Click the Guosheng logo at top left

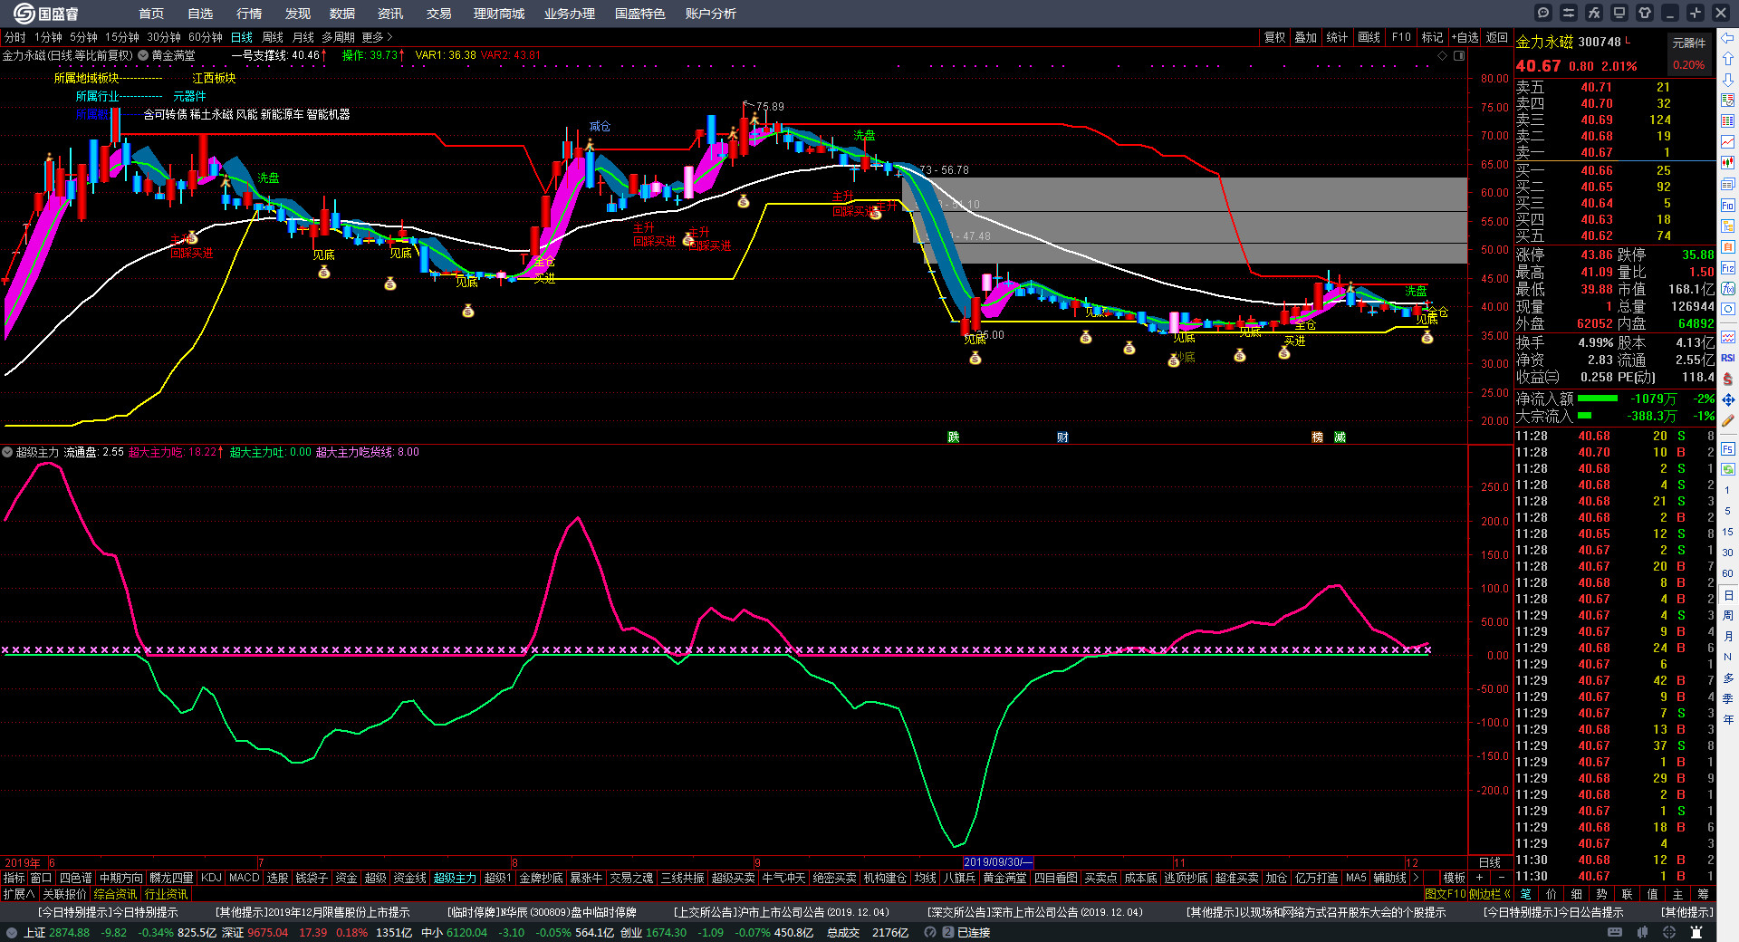click(x=45, y=13)
